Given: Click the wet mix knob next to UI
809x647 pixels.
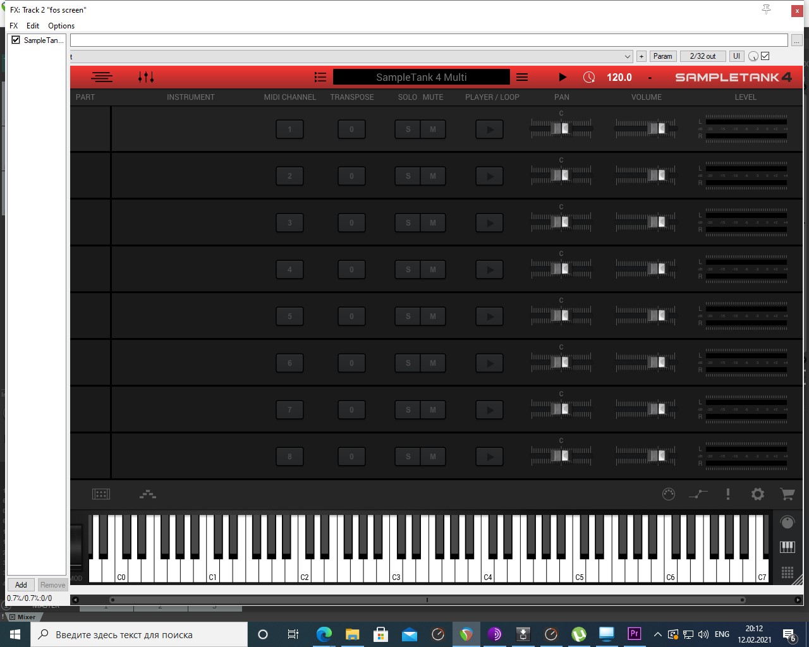Looking at the screenshot, I should point(753,56).
